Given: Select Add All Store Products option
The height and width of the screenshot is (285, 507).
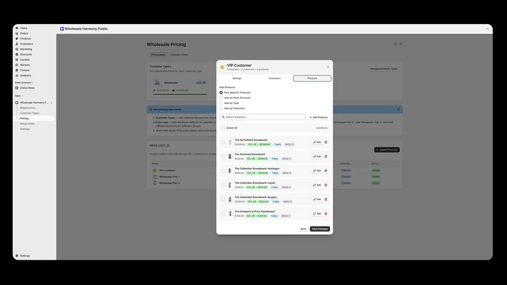Looking at the screenshot, I should [x=221, y=98].
